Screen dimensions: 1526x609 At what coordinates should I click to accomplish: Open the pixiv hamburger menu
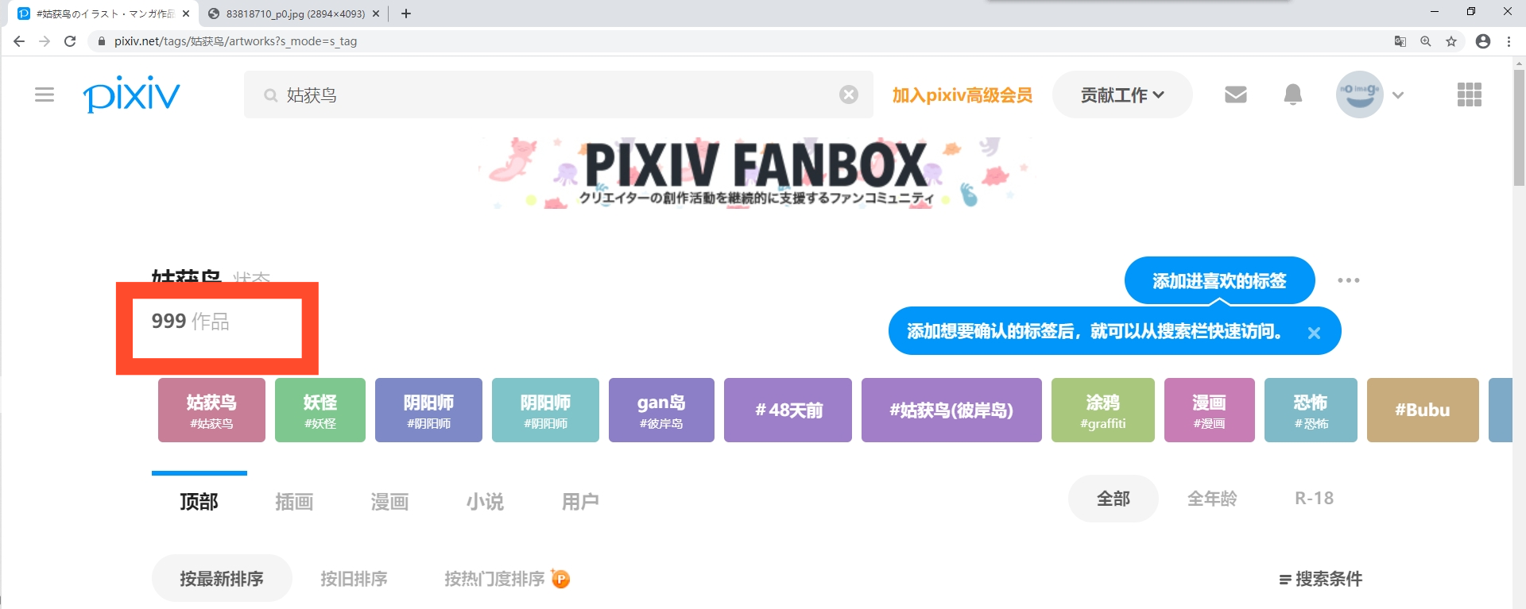45,95
